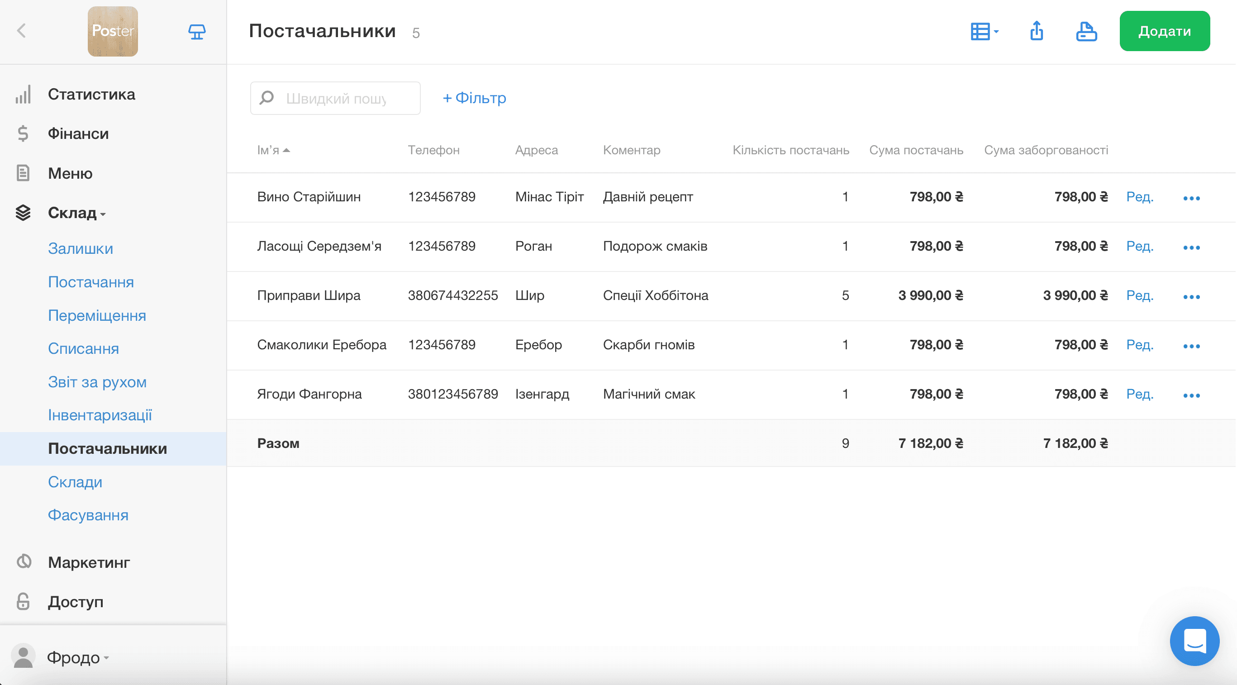Screen dimensions: 1237x685
Task: Click the green Додати button
Action: click(x=1165, y=31)
